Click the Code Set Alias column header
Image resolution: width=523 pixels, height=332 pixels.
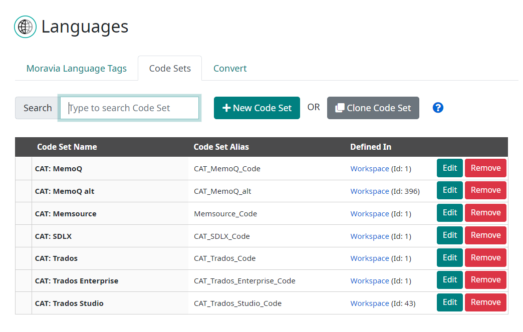coord(221,147)
